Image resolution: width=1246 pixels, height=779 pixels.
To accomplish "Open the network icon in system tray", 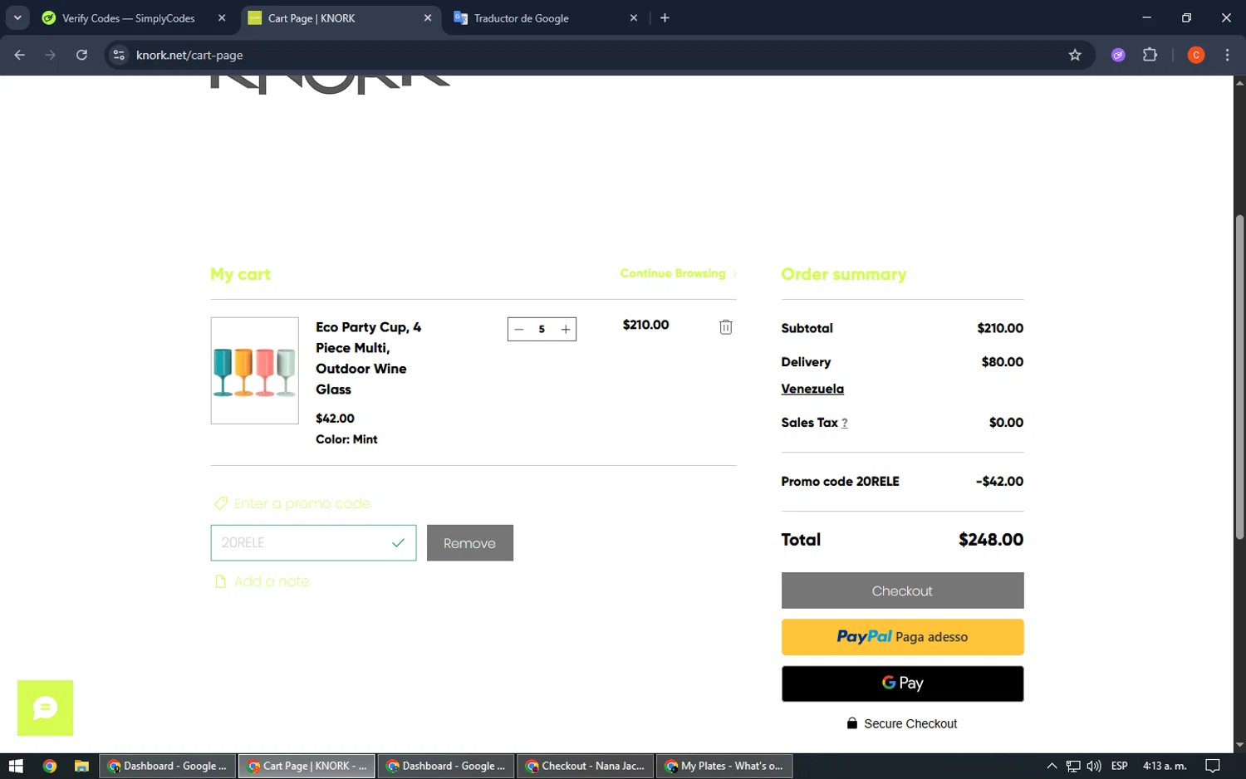I will (1073, 766).
